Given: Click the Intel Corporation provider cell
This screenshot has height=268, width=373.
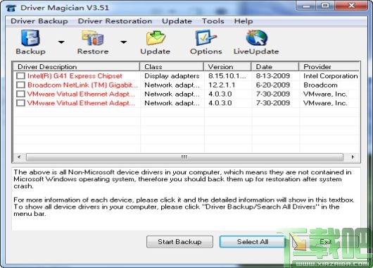Looking at the screenshot, I should click(330, 76).
